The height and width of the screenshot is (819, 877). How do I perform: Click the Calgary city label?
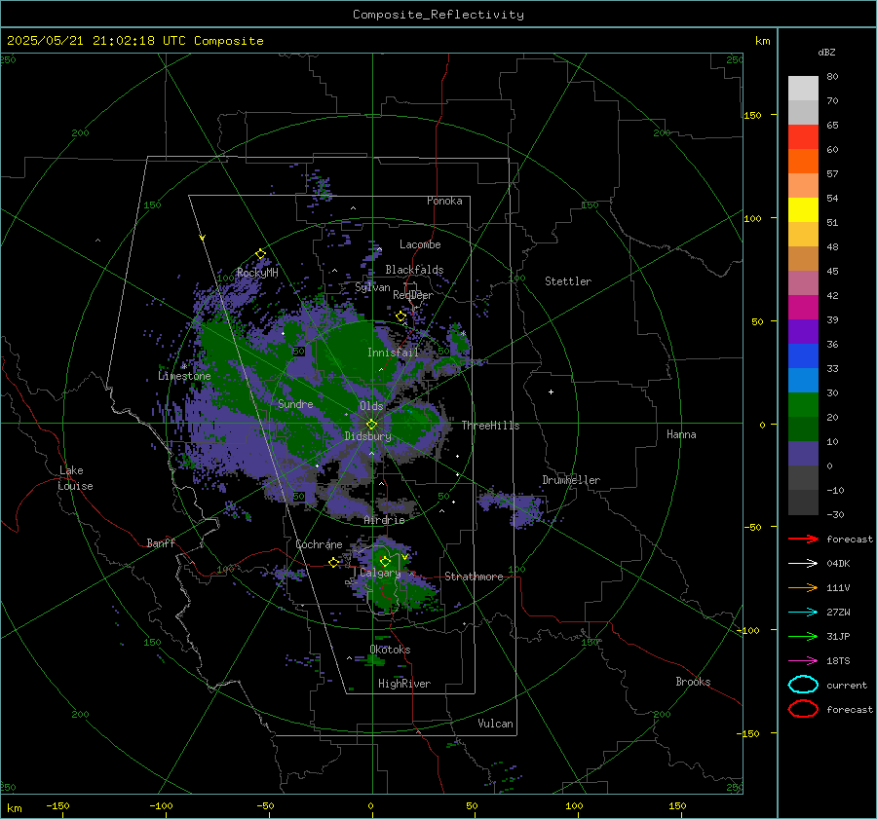(380, 573)
